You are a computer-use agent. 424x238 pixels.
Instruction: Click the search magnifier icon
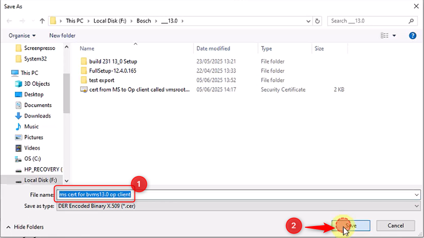pyautogui.click(x=411, y=21)
